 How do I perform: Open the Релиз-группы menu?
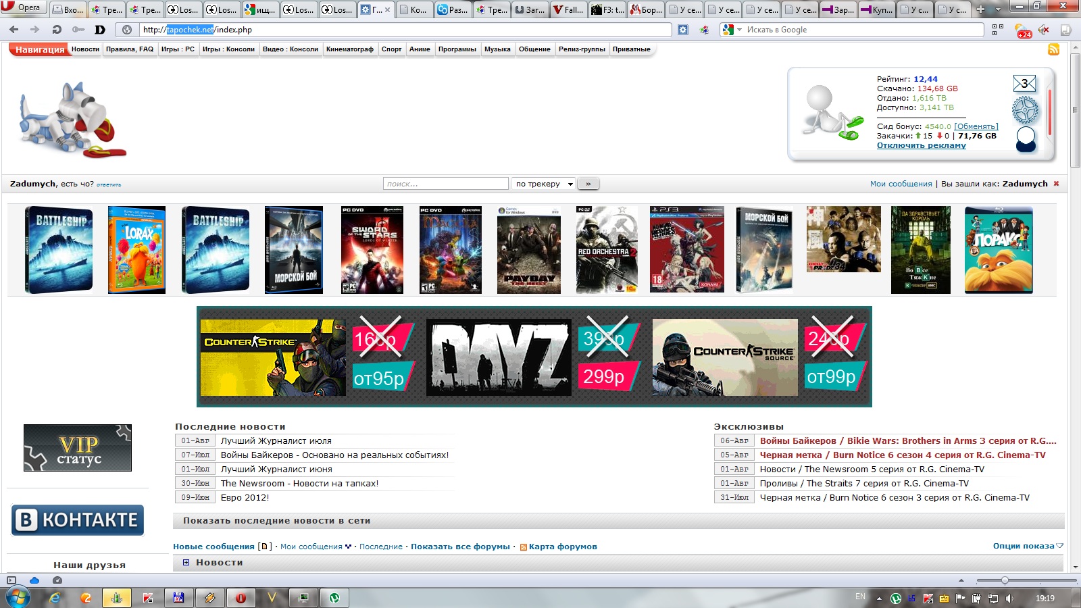tap(582, 49)
